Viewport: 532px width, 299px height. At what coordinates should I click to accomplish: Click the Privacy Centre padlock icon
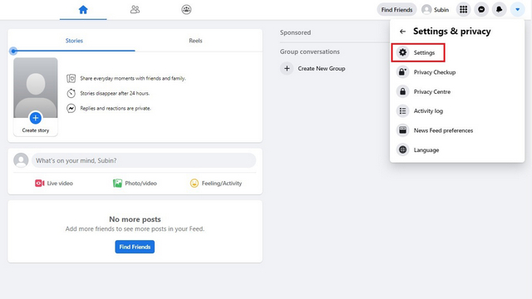(x=402, y=91)
